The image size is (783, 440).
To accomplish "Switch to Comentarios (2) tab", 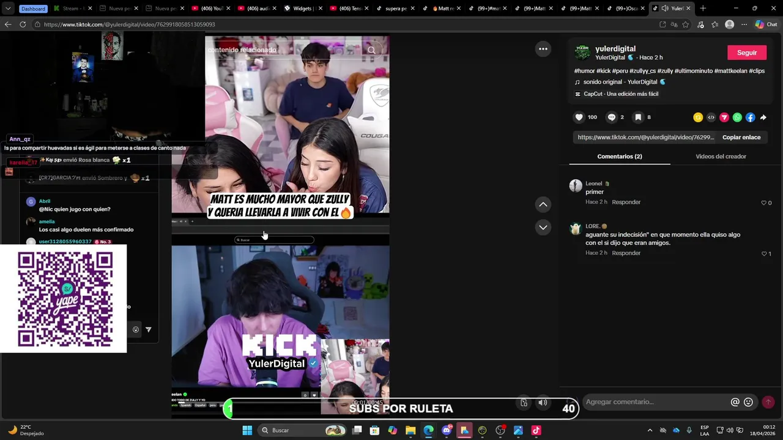I will tap(620, 156).
